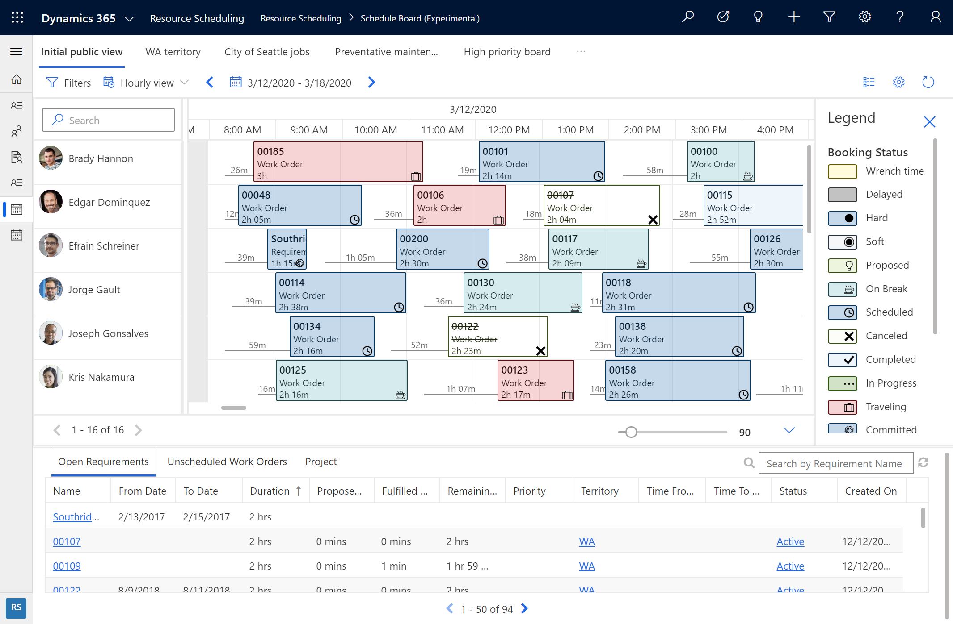Viewport: 953px width, 624px height.
Task: Click the Open Requirements link 00109
Action: [x=67, y=565]
